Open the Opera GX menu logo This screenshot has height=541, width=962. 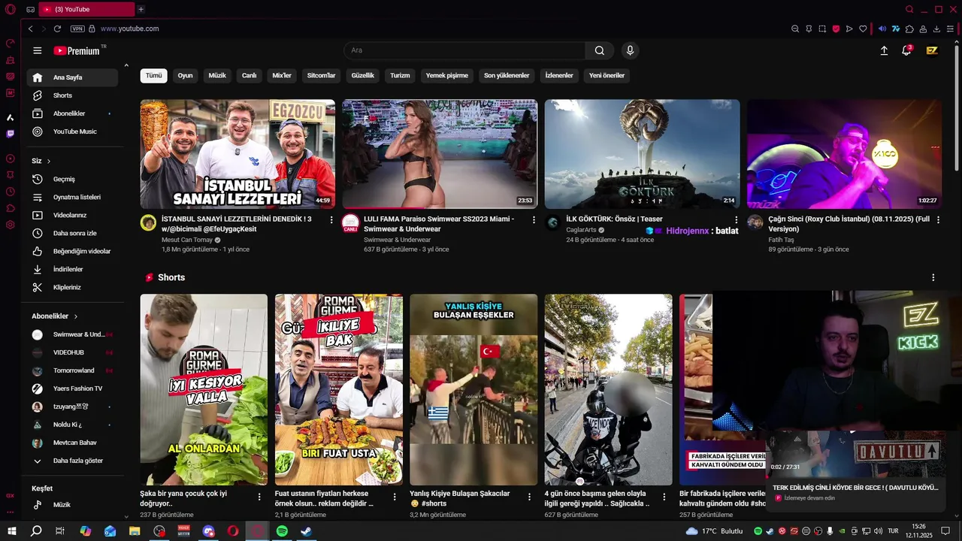(10, 9)
